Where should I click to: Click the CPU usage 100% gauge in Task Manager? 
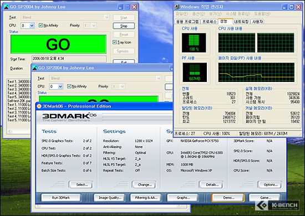click(194, 43)
